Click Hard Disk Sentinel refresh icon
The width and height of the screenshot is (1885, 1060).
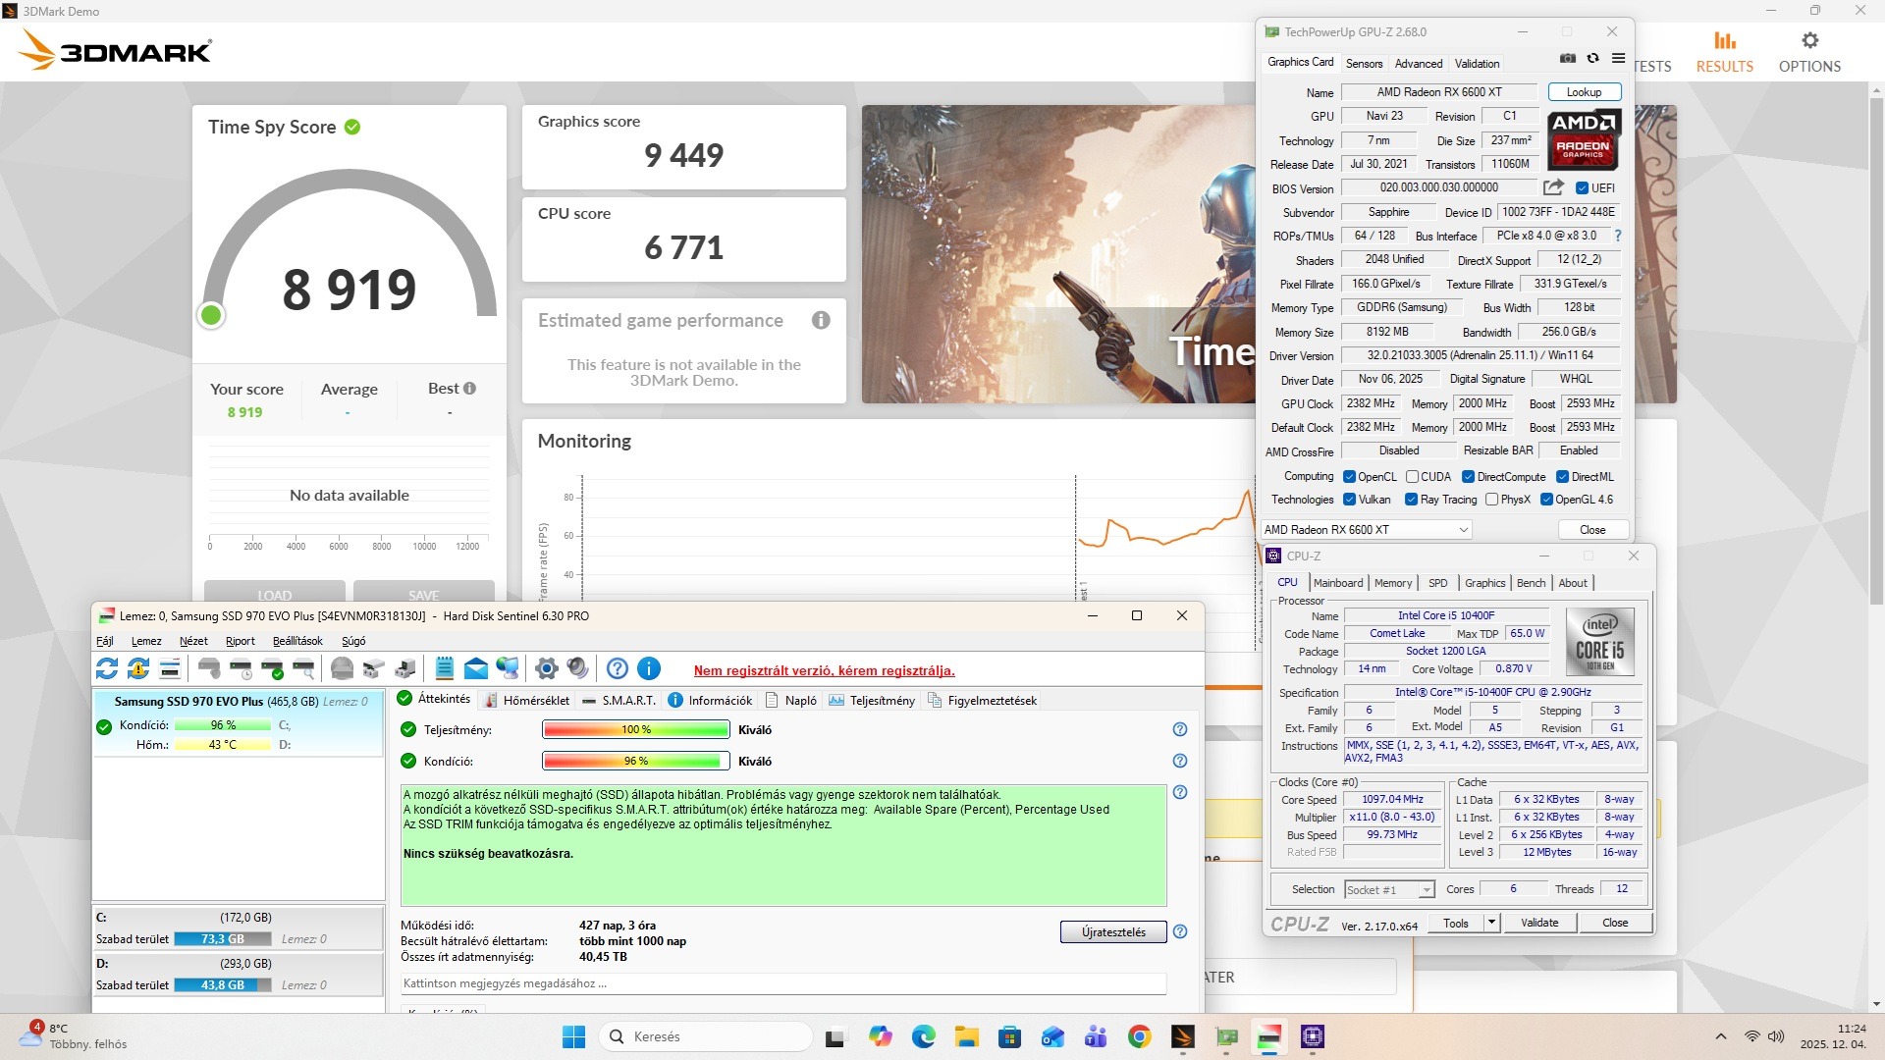tap(107, 669)
